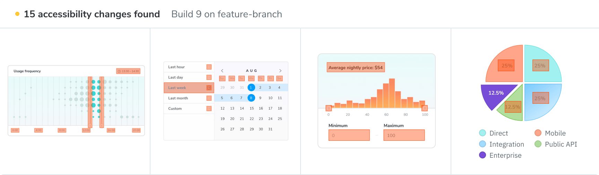Pick the highlighted date 8 in calendar
The height and width of the screenshot is (175, 599).
click(x=251, y=98)
